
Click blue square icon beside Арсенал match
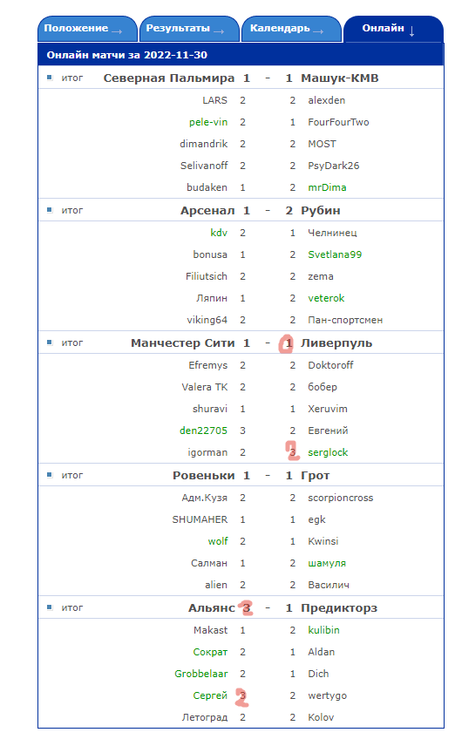point(50,210)
